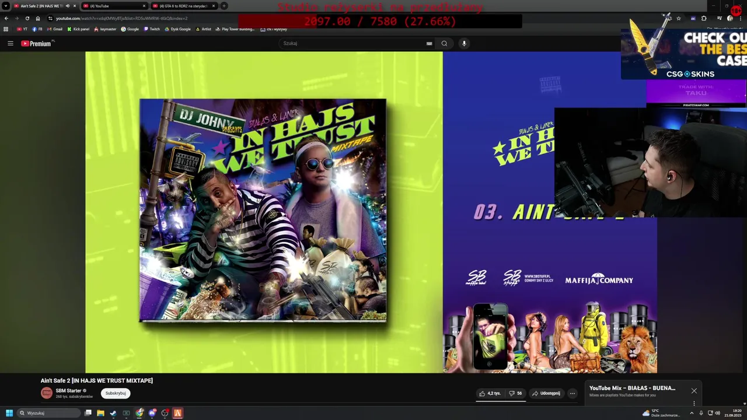Open the keymaster bookmark
Screen dimensions: 747x420
coord(105,29)
